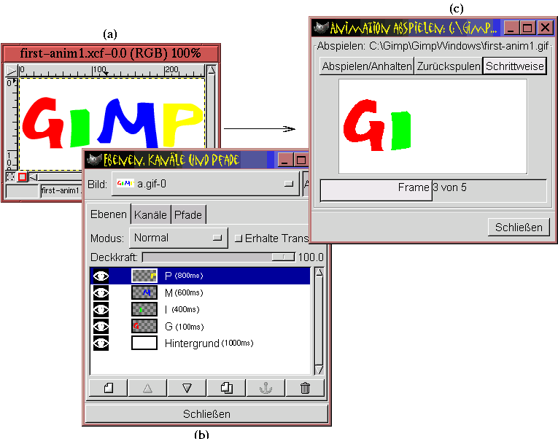Lower the layer with down arrow
Screen dimensions: 558x439
tap(187, 388)
